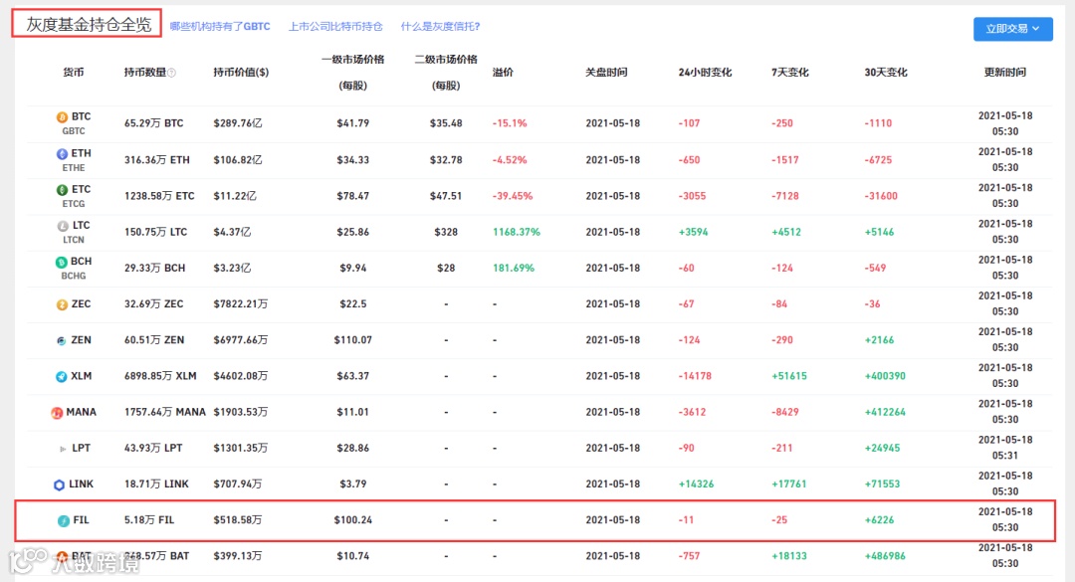1075x582 pixels.
Task: Click the +486986 30-day change for BAT
Action: (885, 556)
